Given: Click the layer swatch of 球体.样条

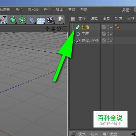Looking at the screenshot, I should 104,40.
